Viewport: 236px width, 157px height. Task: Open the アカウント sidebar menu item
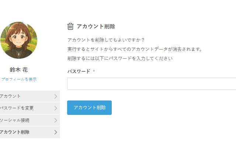pyautogui.click(x=11, y=96)
